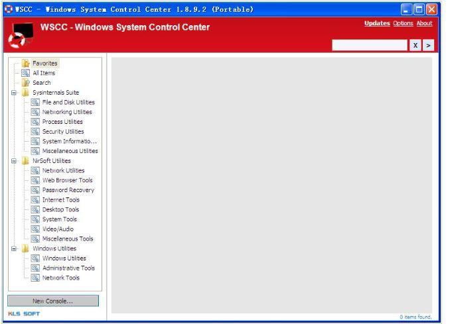Screen dimensions: 452x324
Task: Click the WSCC lifebuoy logo in header
Action: 21,35
